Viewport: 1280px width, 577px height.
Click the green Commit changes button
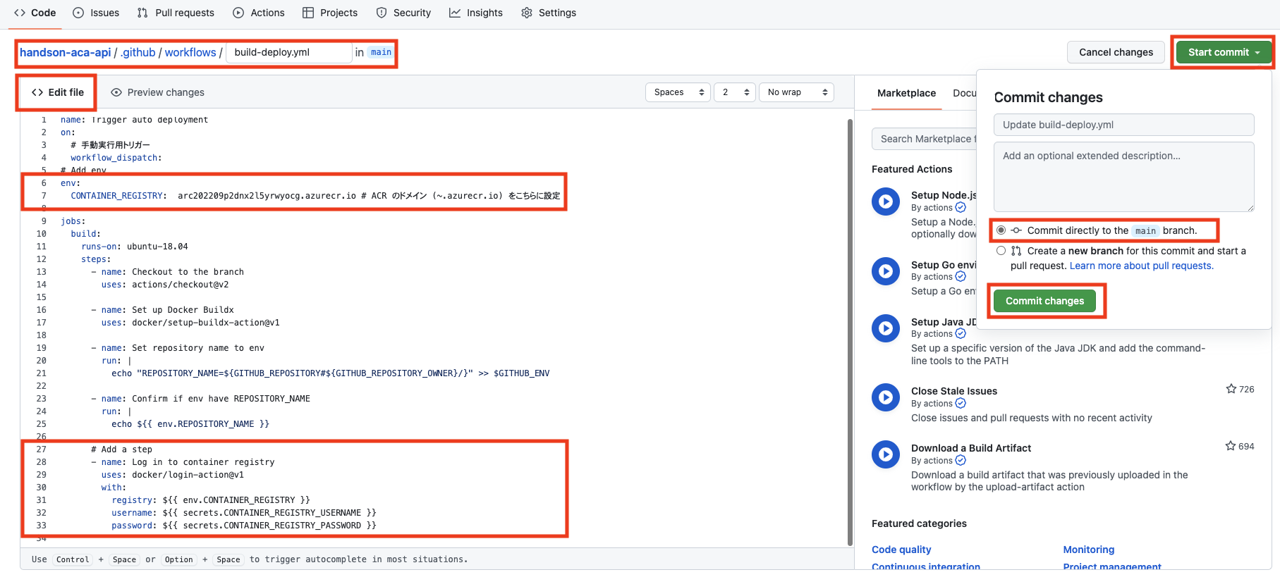click(1044, 301)
